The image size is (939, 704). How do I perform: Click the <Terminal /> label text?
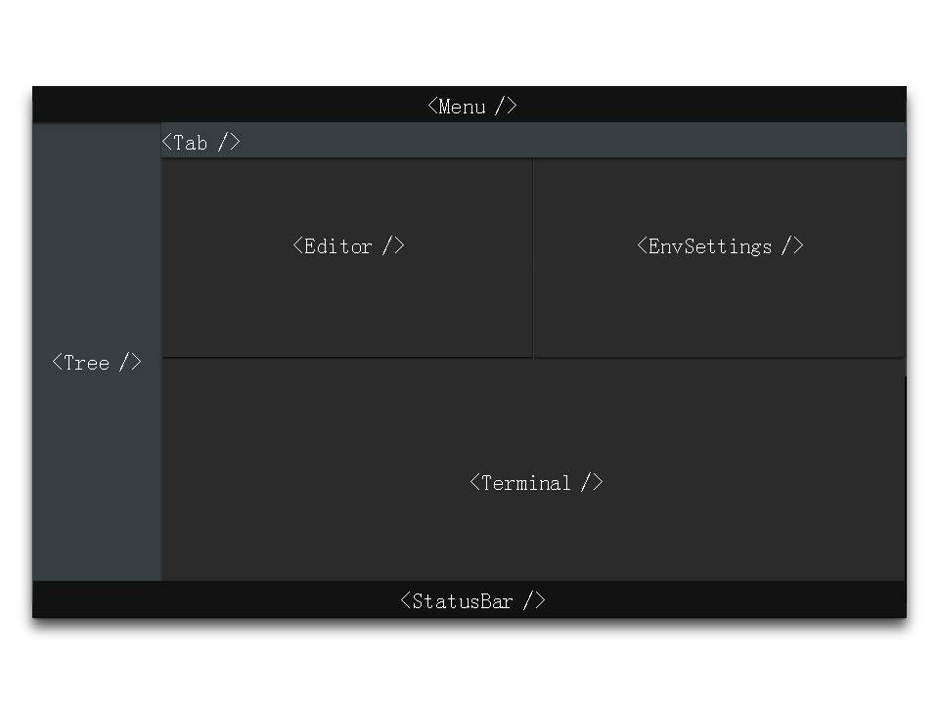(536, 483)
